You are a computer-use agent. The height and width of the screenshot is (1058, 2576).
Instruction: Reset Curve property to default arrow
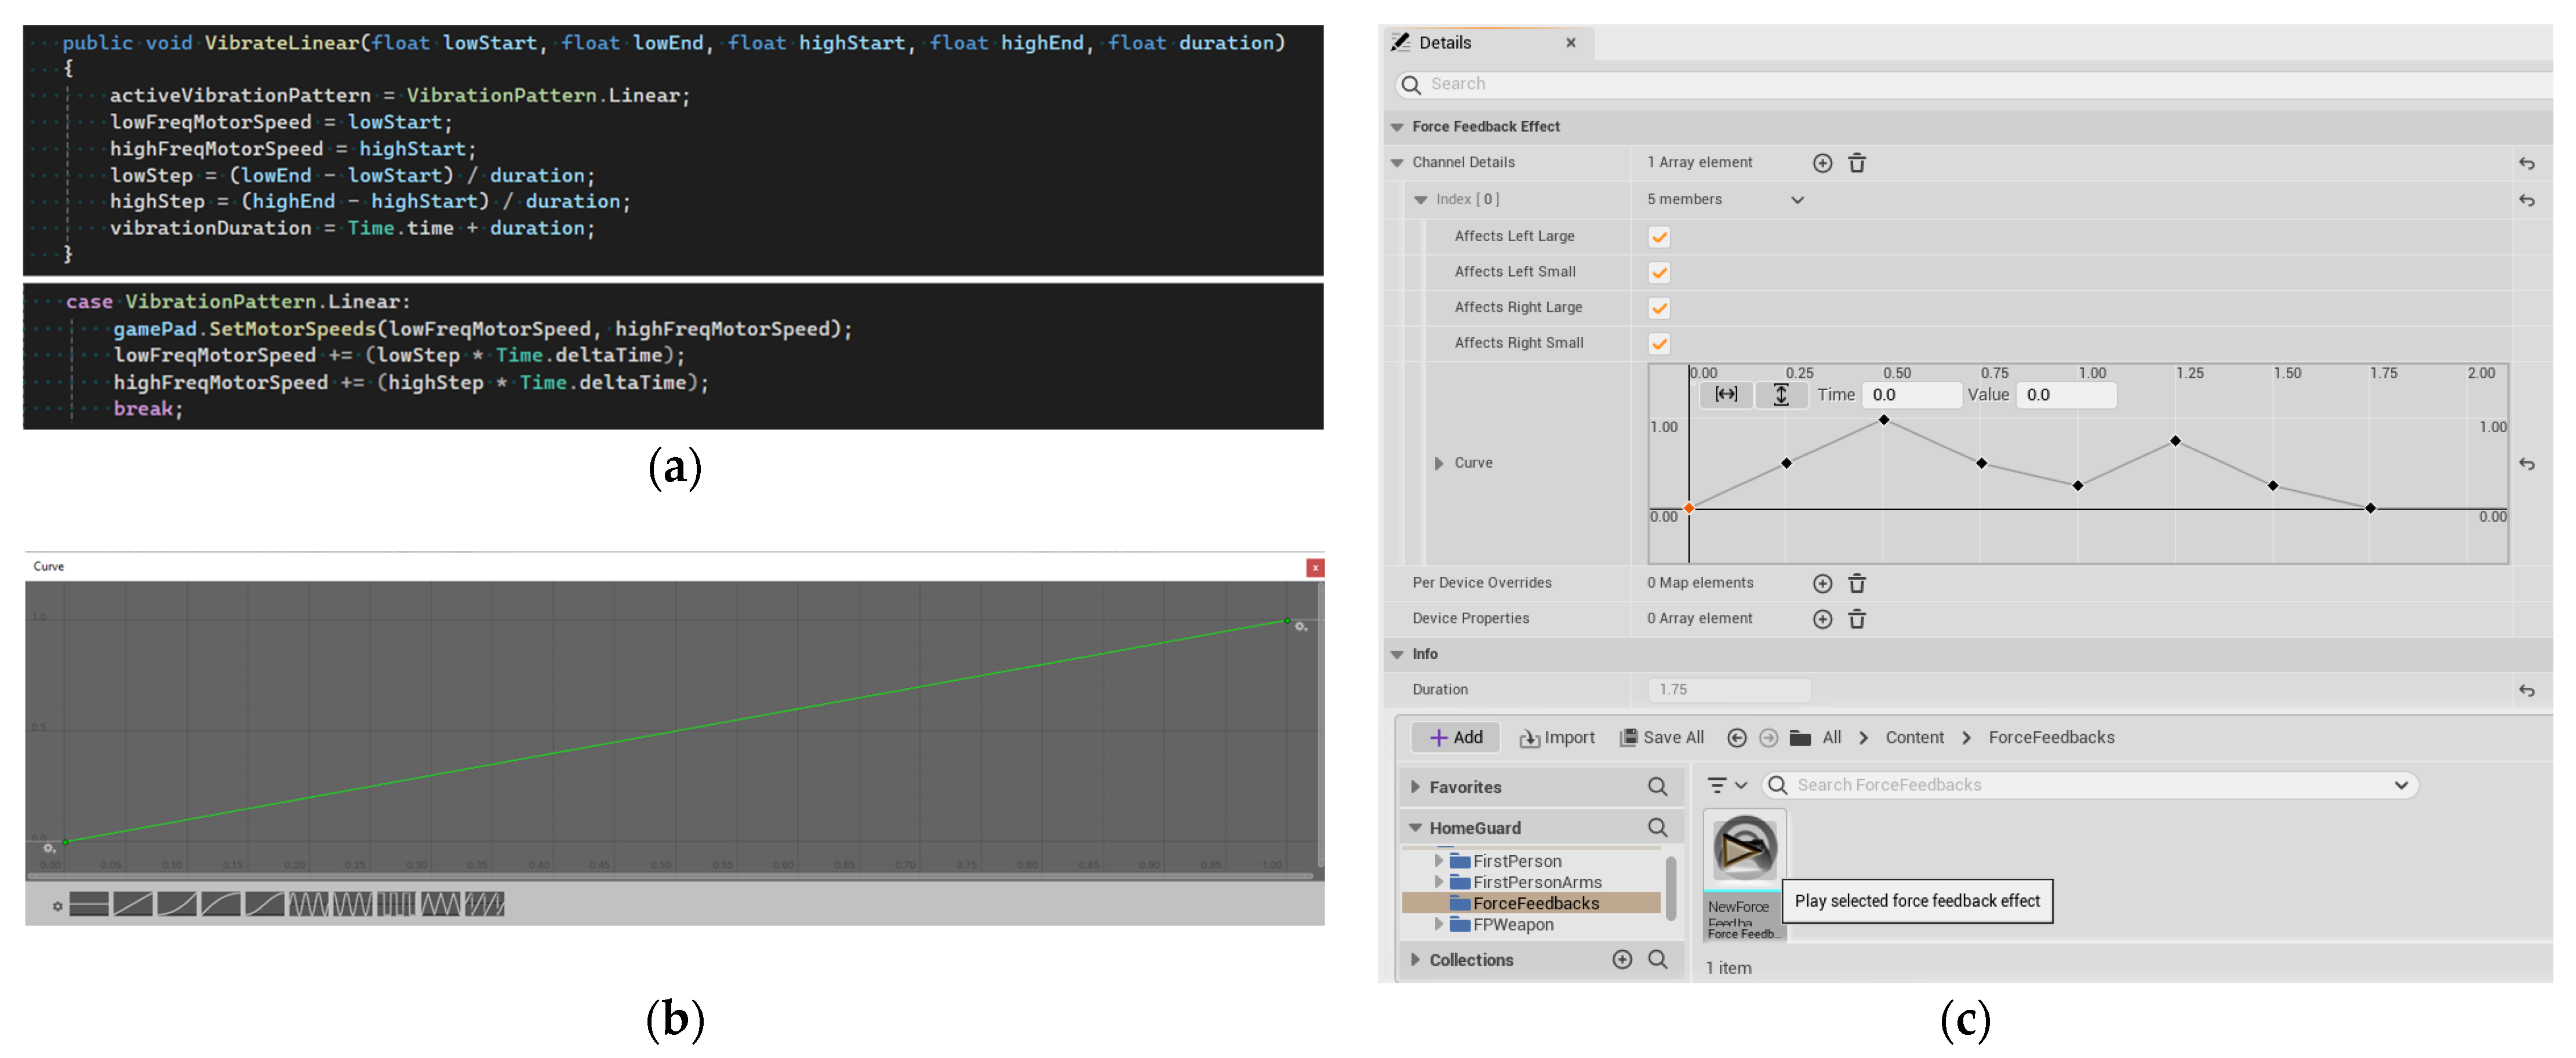tap(2526, 464)
